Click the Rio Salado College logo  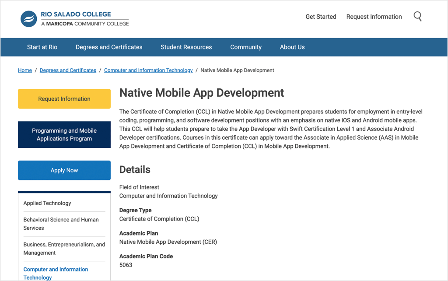point(74,18)
